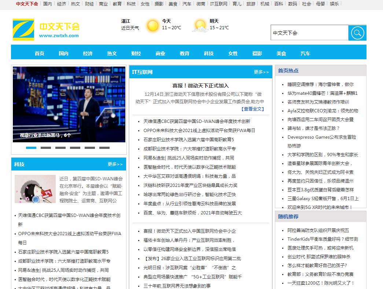Open article 【发布】26家企业入选工业互联网

tap(192, 259)
